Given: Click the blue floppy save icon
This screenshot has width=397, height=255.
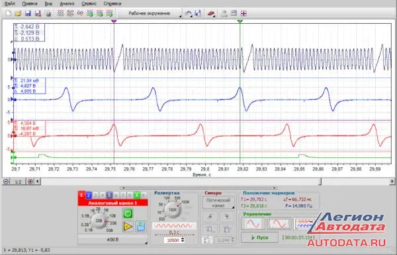Looking at the screenshot, I should tap(28, 13).
